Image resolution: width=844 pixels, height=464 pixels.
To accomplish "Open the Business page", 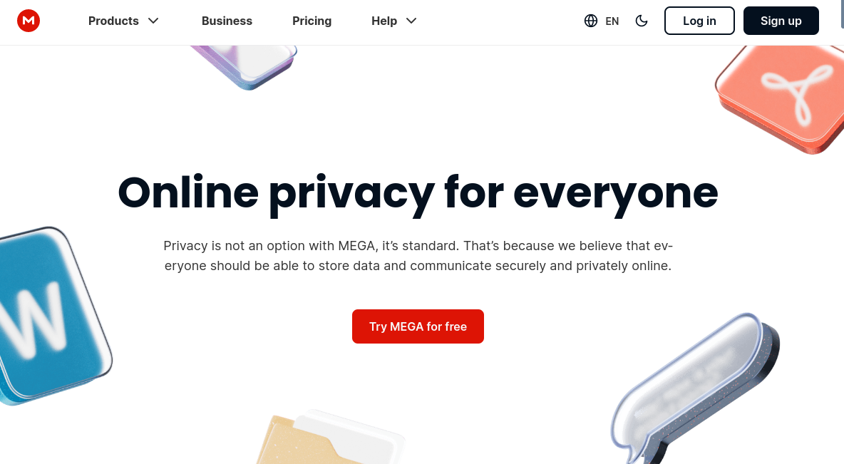I will [227, 21].
